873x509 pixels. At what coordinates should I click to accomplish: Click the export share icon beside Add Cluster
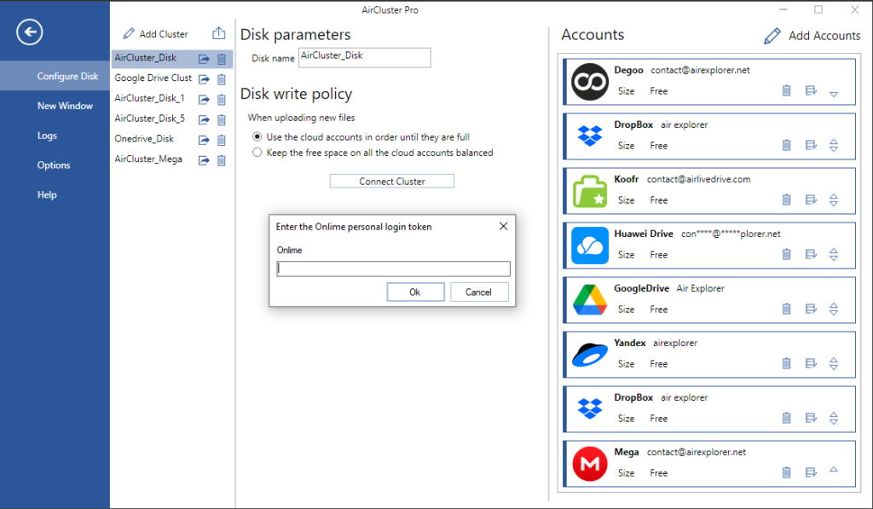coord(219,33)
